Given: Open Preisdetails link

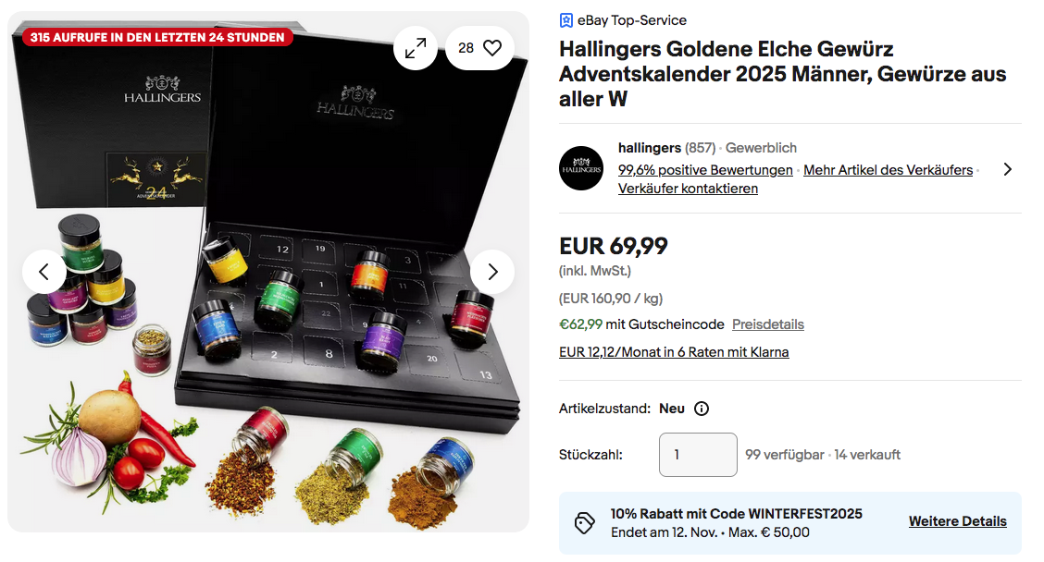Looking at the screenshot, I should pyautogui.click(x=767, y=324).
